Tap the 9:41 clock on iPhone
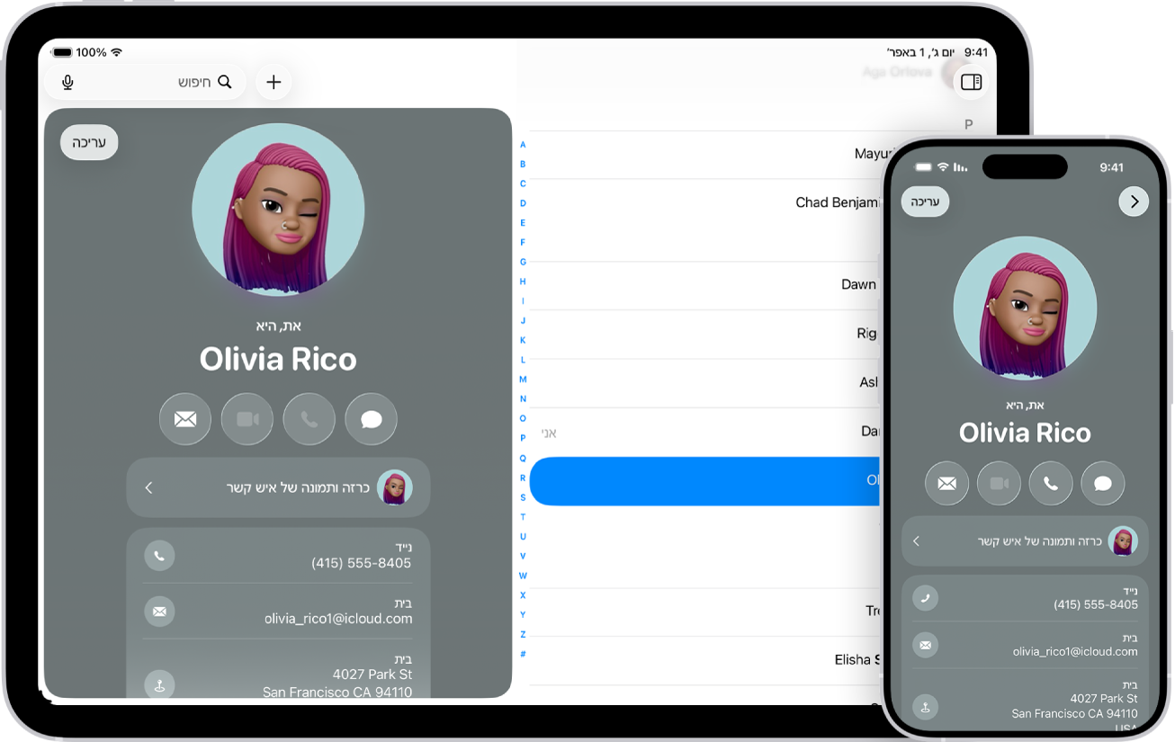Screen dimensions: 1175x742 (1112, 167)
